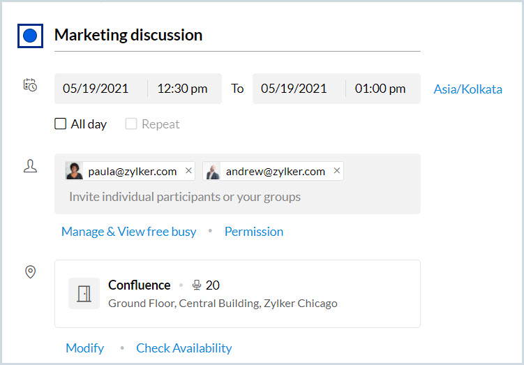Screen dimensions: 524x365
Task: Open the 01:00 pm end time dropdown
Action: (x=380, y=89)
